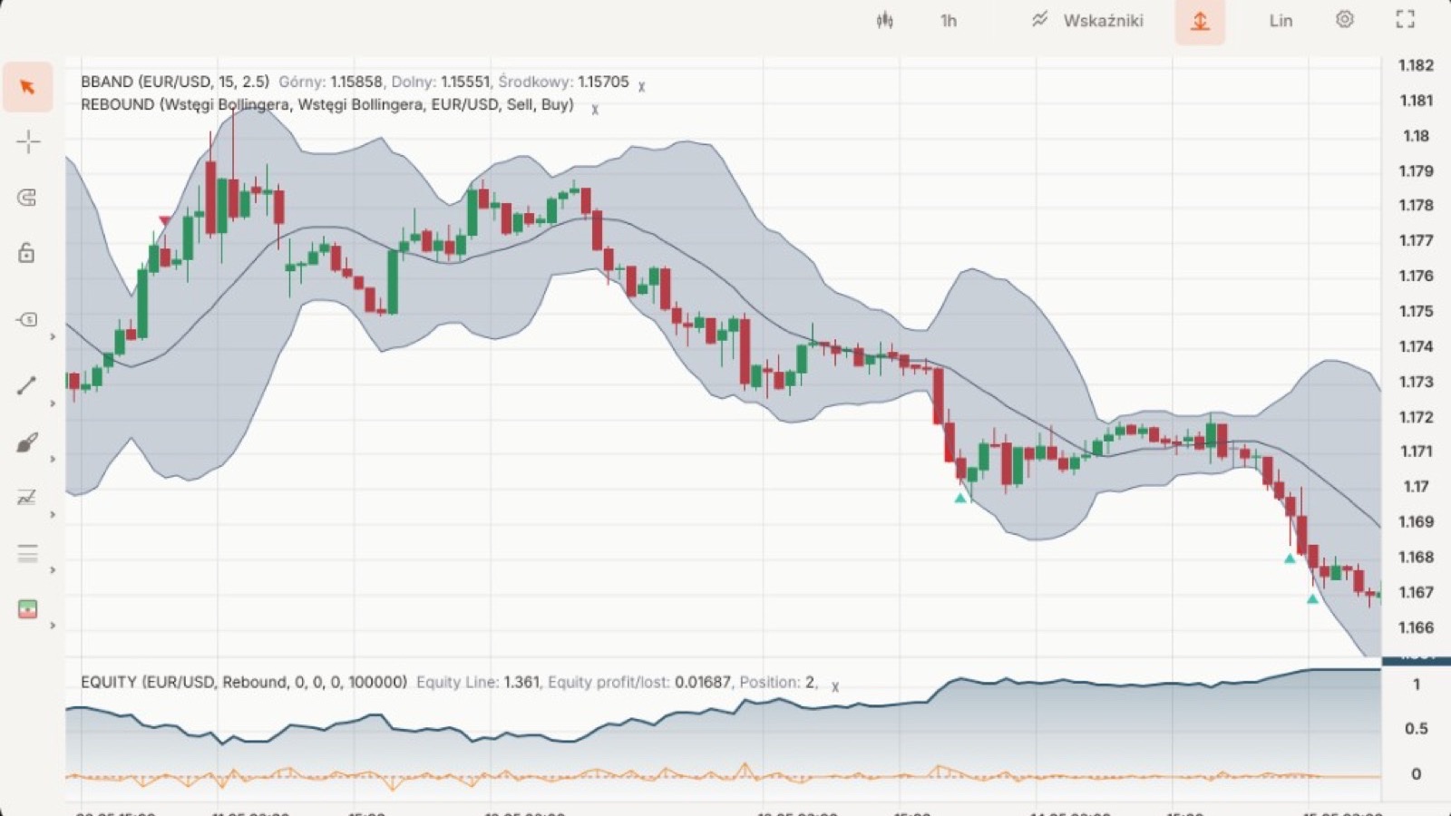This screenshot has height=816, width=1451.
Task: Click the Equity Line value 1.361
Action: point(521,682)
